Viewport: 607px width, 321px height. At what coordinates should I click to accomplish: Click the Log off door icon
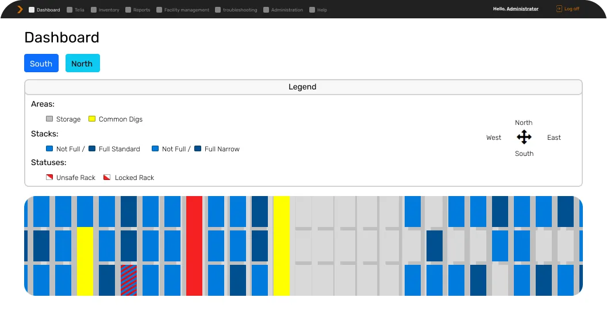click(x=559, y=9)
